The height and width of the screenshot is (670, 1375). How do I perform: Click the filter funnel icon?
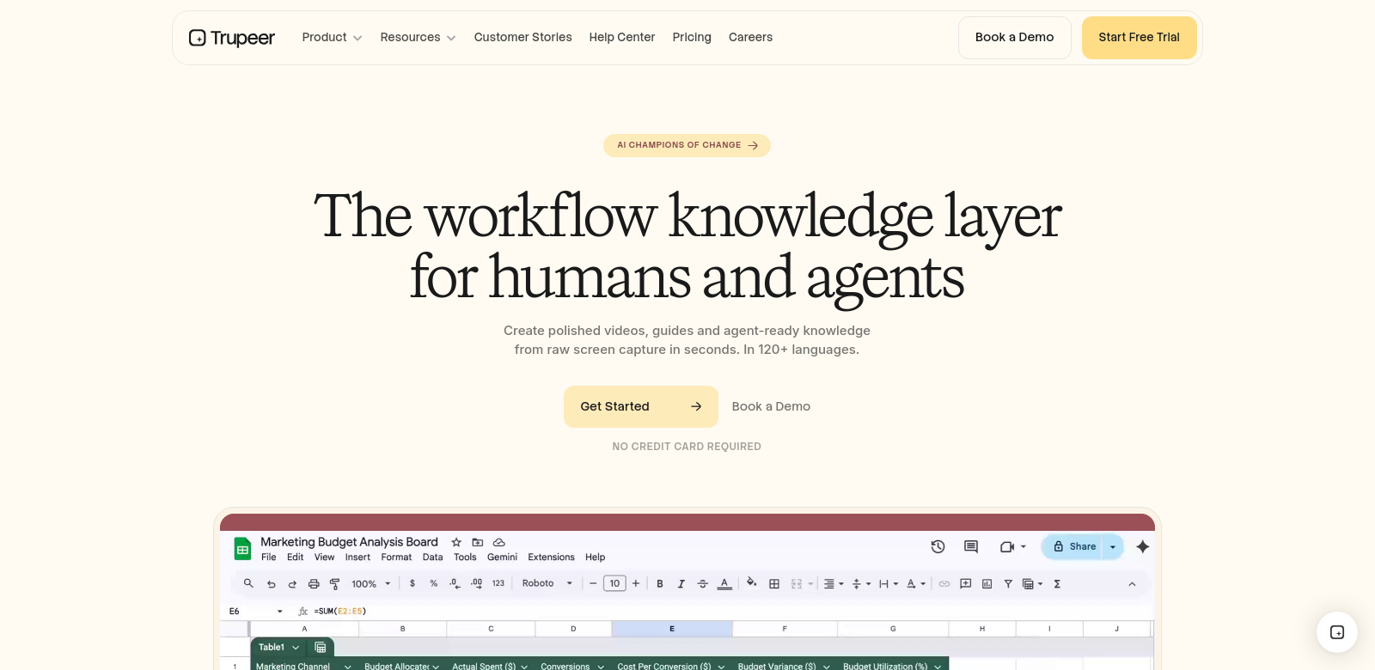pos(1008,584)
